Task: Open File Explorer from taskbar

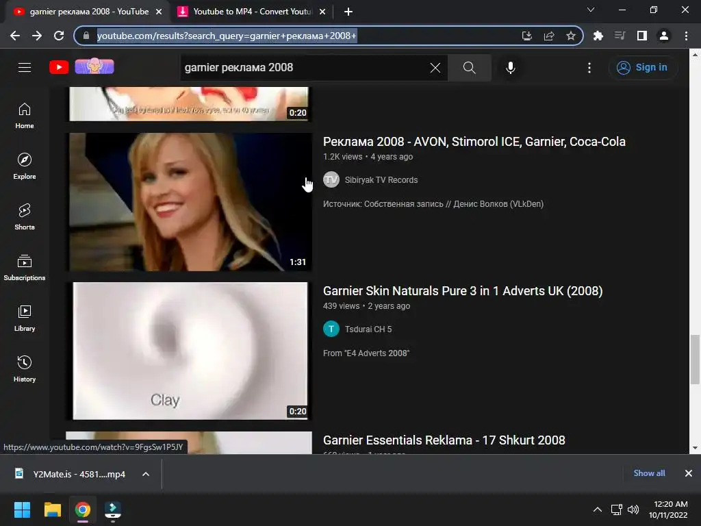Action: 52,510
